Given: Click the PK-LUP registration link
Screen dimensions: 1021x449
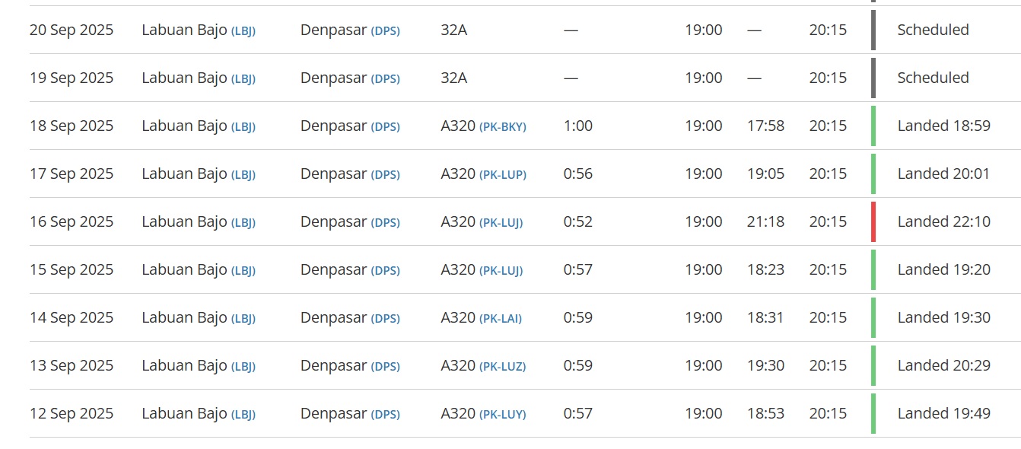Looking at the screenshot, I should 503,175.
